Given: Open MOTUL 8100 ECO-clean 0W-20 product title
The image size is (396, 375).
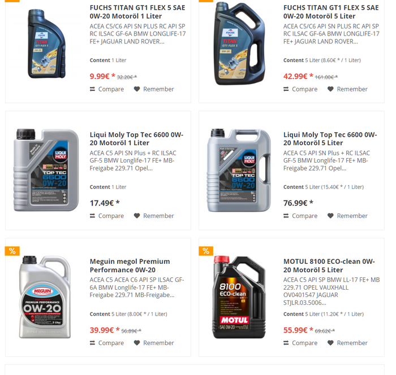Looking at the screenshot, I should pos(329,265).
